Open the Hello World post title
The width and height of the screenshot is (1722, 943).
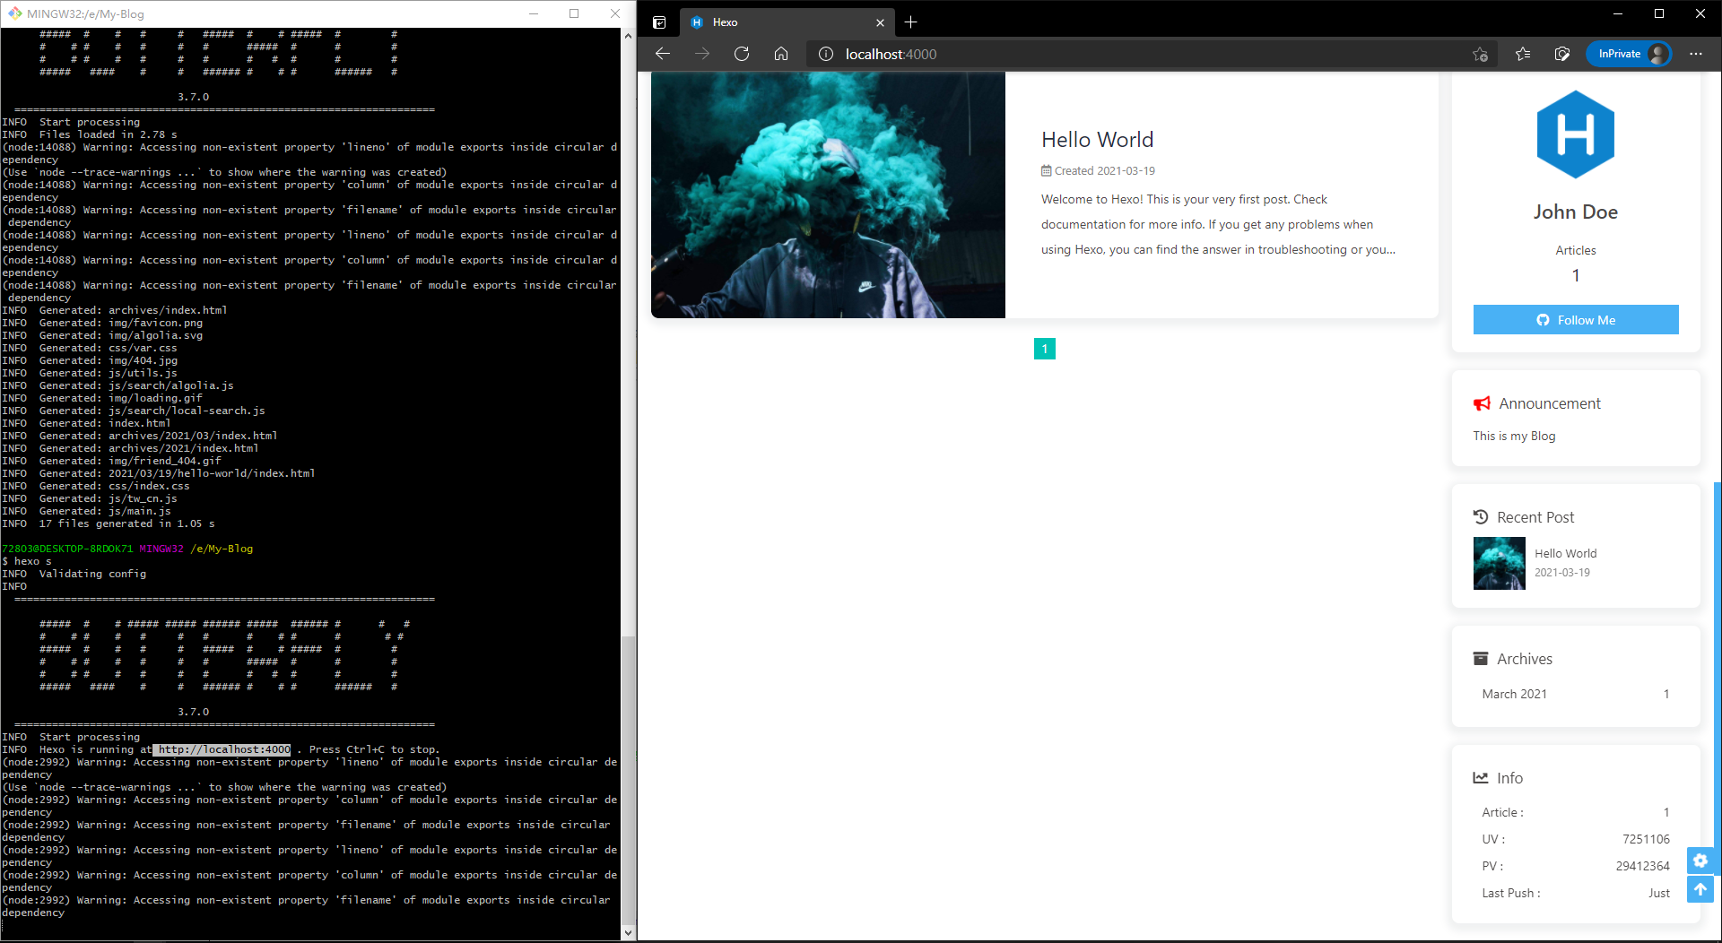[1097, 140]
